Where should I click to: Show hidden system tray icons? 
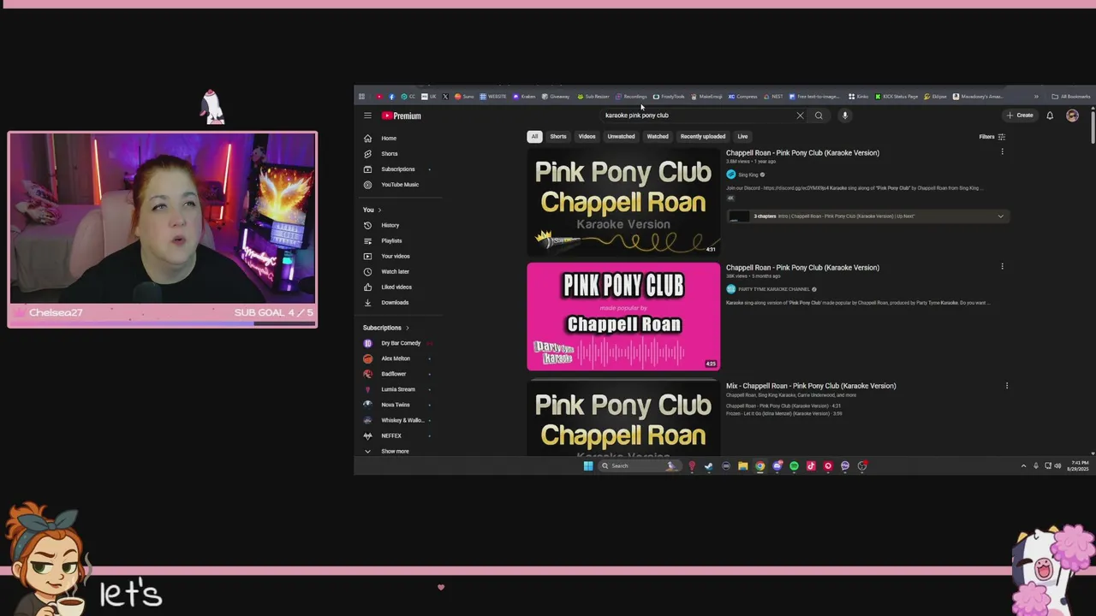tap(1023, 466)
